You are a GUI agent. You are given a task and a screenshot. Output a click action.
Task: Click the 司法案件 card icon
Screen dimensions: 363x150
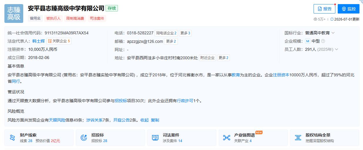point(155,138)
